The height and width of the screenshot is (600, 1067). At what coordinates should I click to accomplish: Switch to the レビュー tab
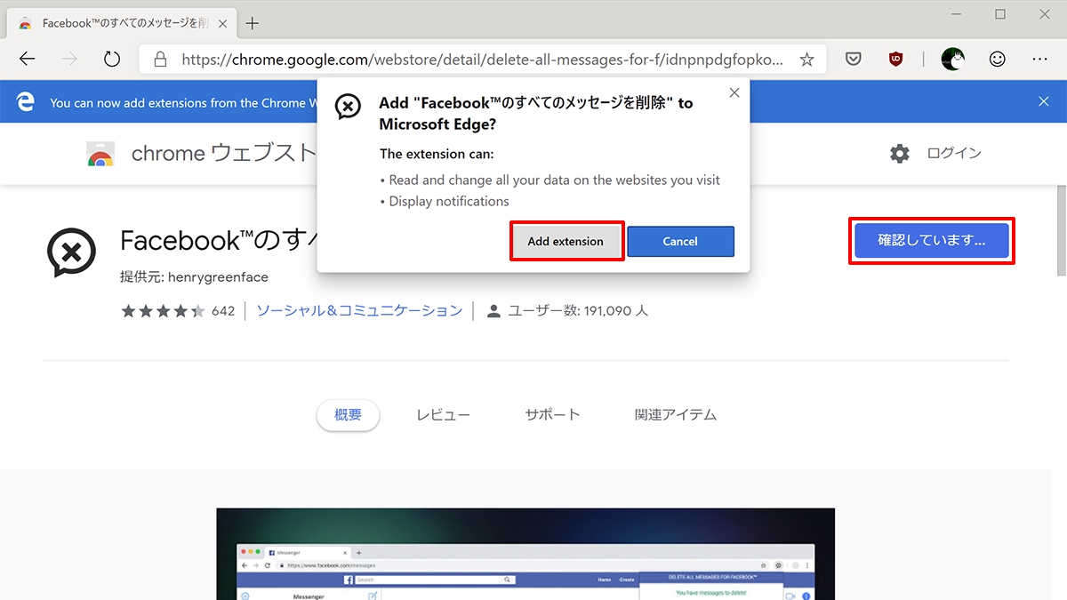point(444,415)
